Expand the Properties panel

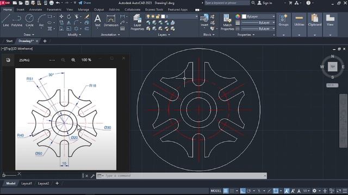click(246, 35)
